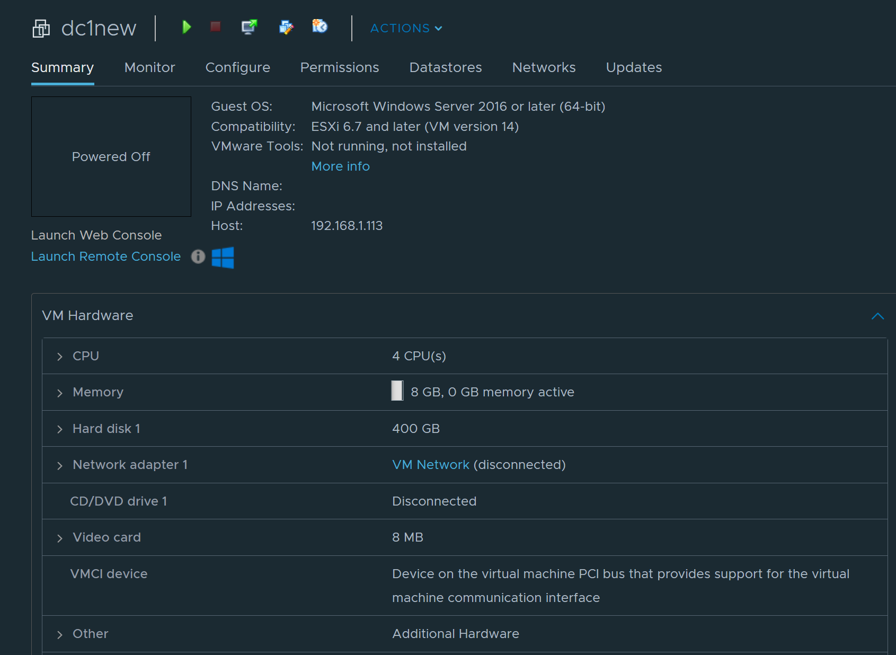Image resolution: width=896 pixels, height=655 pixels.
Task: Click the More info link
Action: coord(340,166)
